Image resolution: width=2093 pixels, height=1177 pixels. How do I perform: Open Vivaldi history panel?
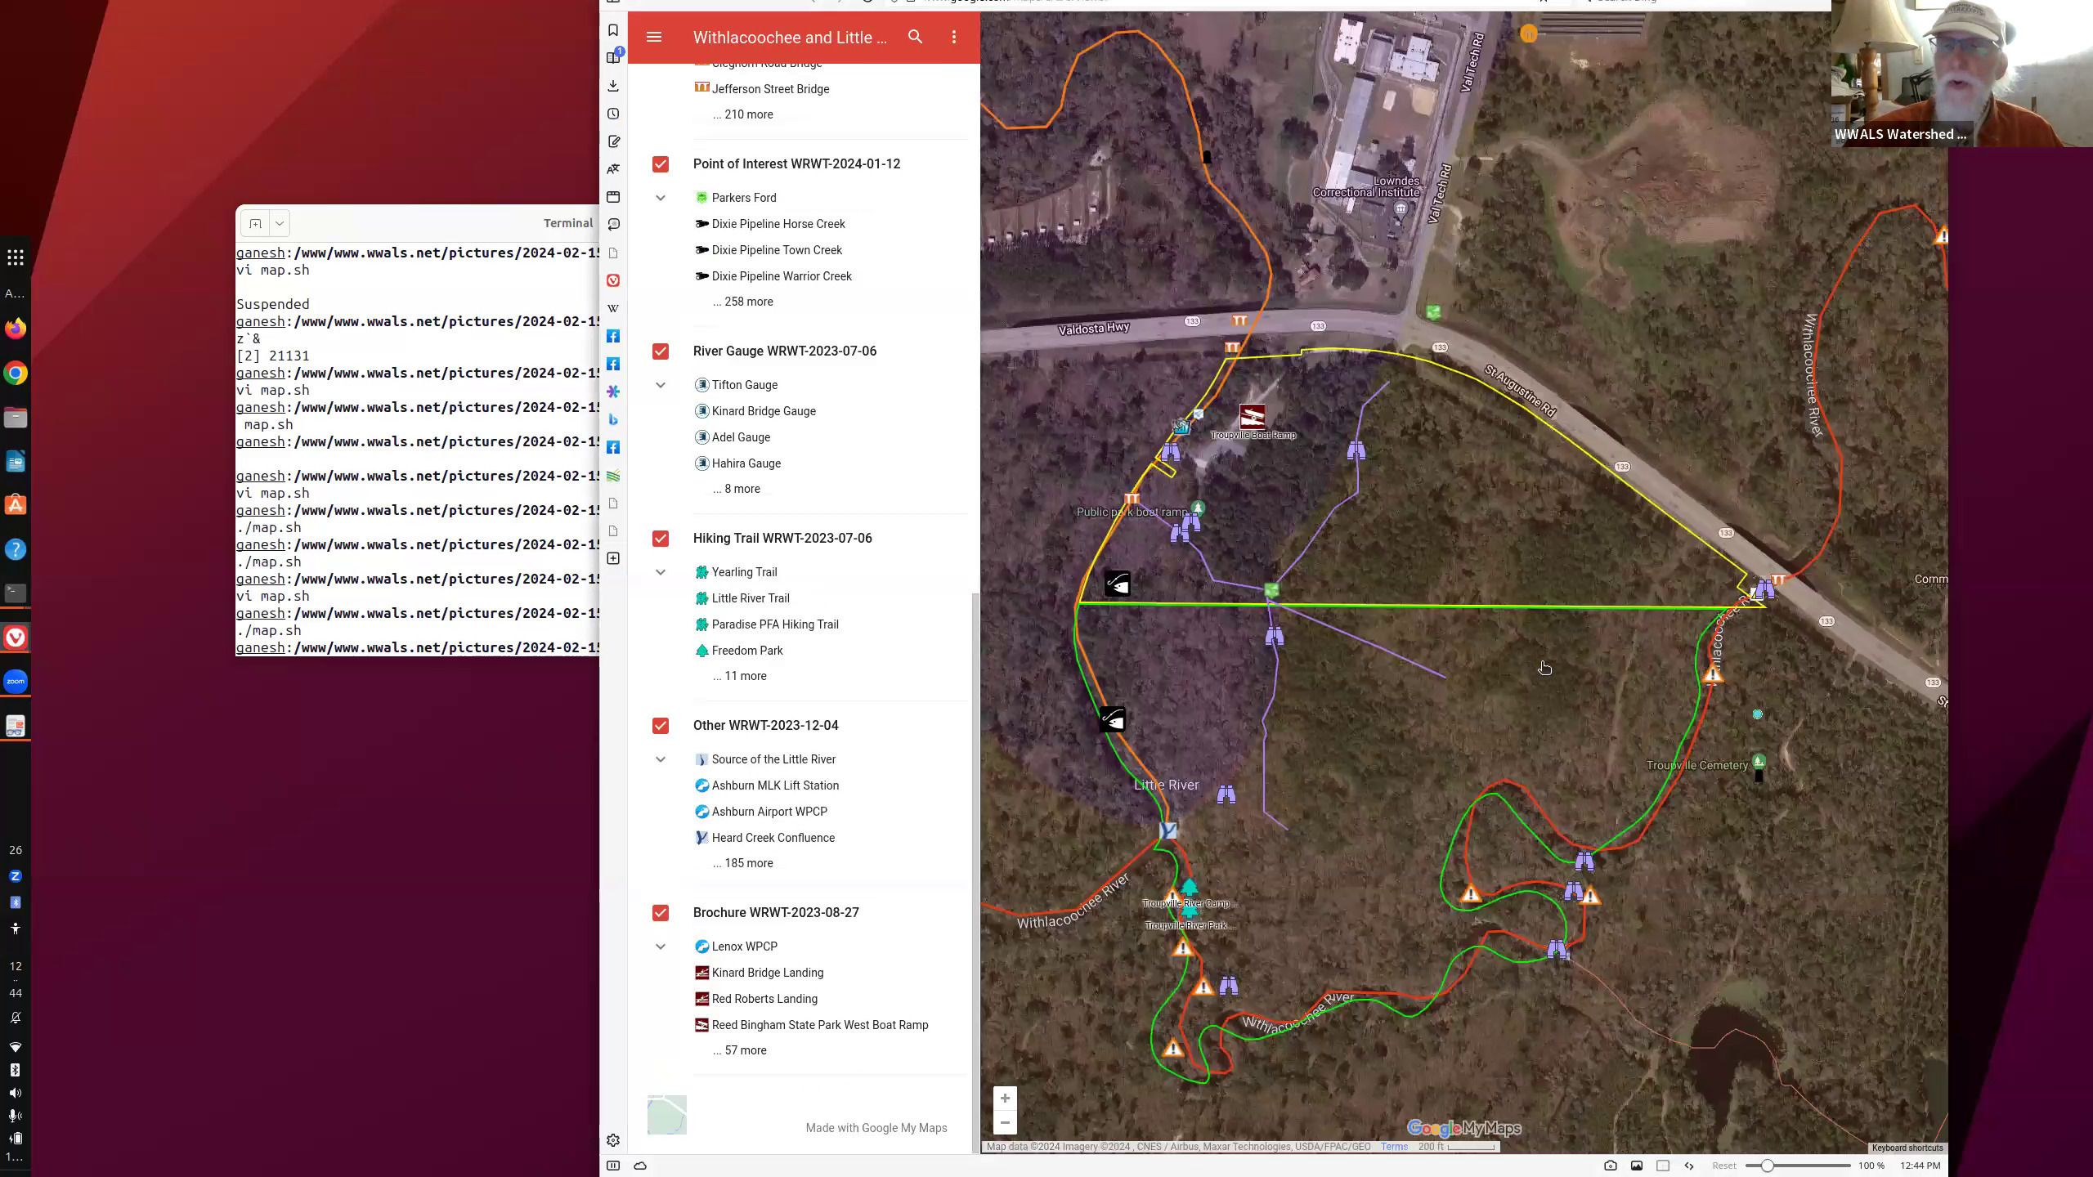(x=613, y=114)
